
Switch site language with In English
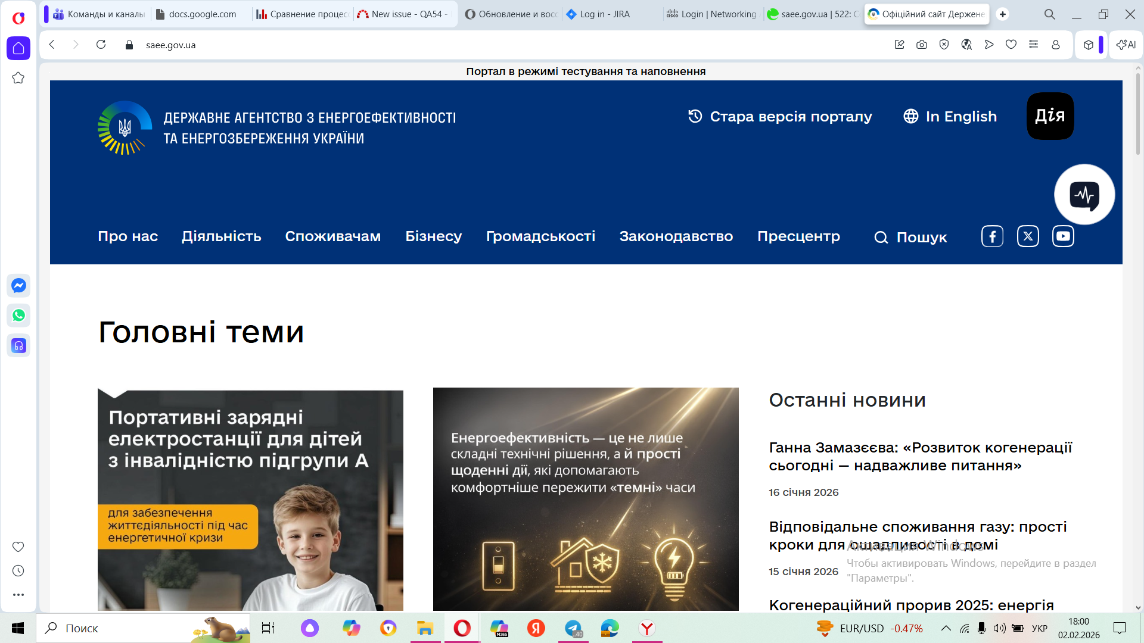[950, 116]
